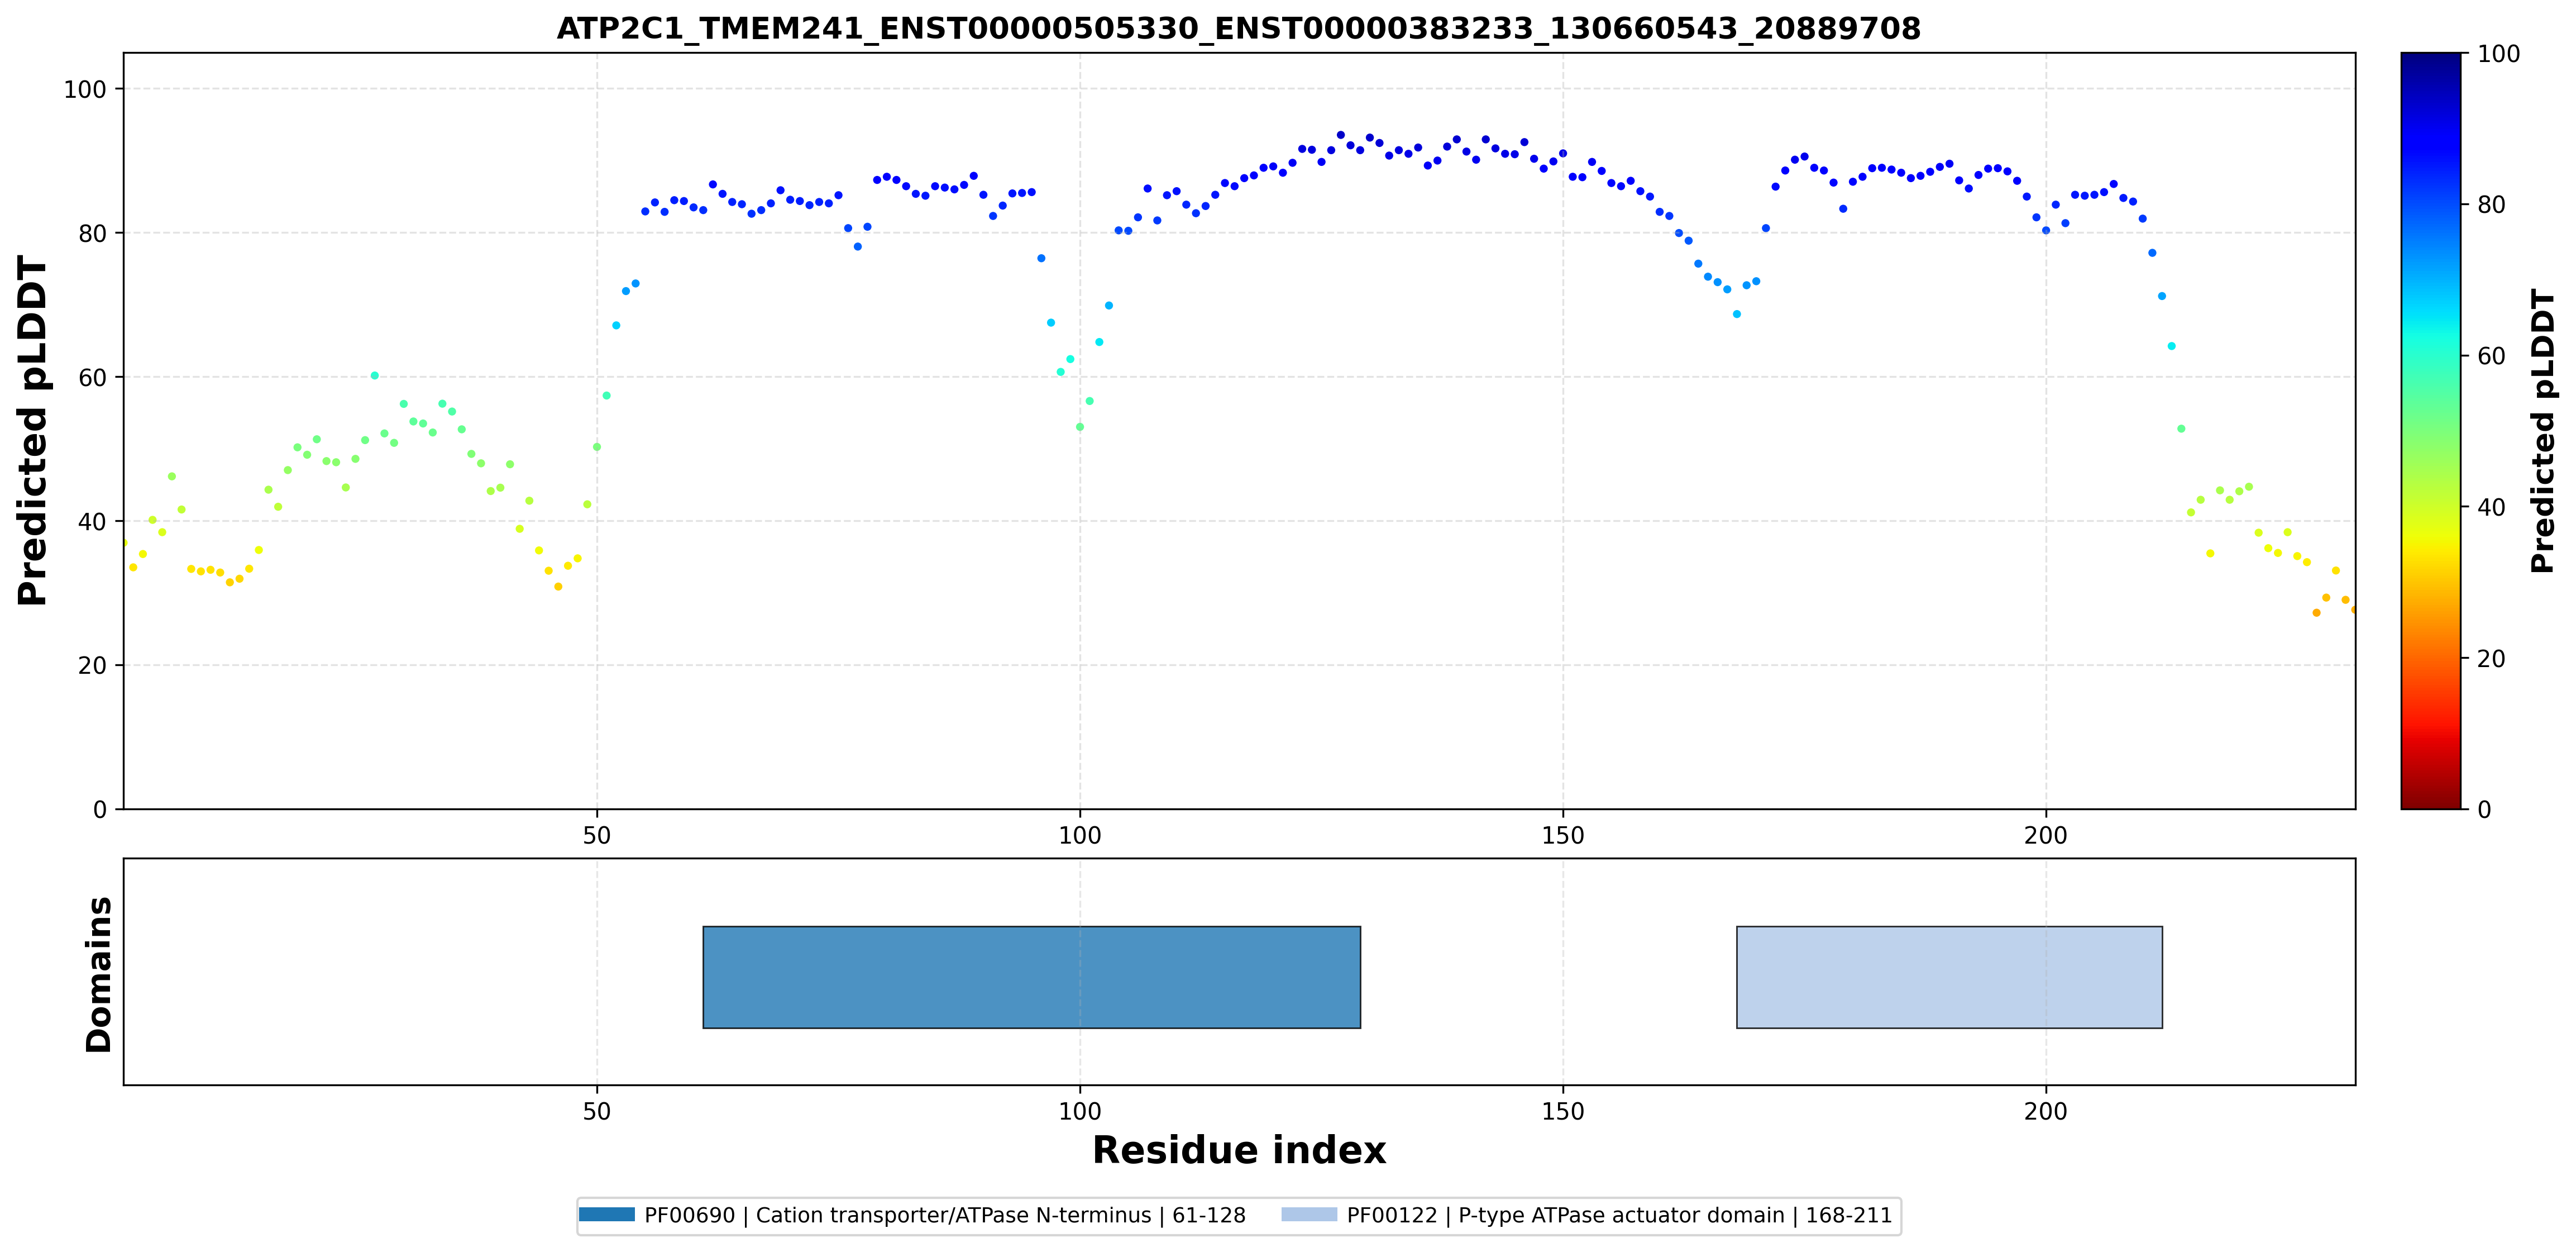Image resolution: width=2576 pixels, height=1252 pixels.
Task: Click the Domains axis label
Action: (98, 974)
